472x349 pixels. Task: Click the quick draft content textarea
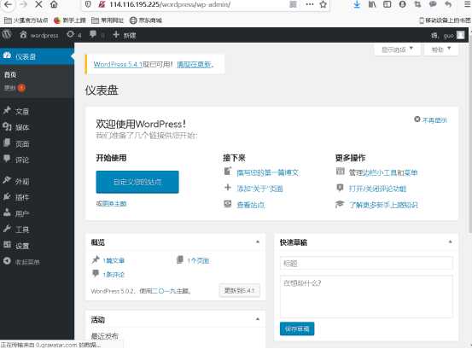(x=366, y=296)
